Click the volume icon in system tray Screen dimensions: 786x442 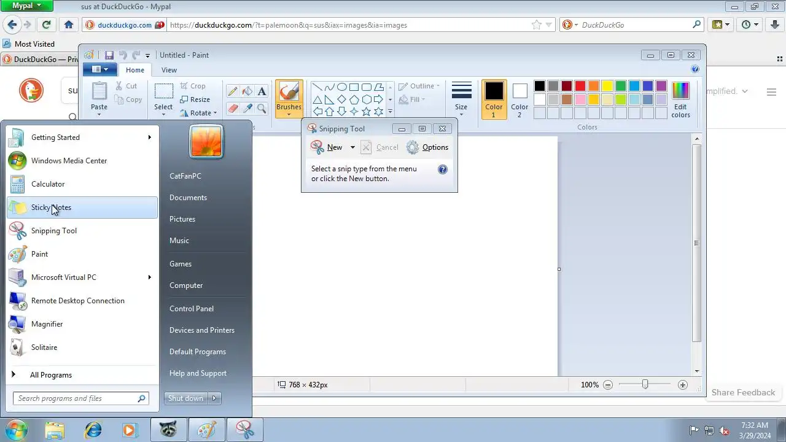click(x=724, y=430)
